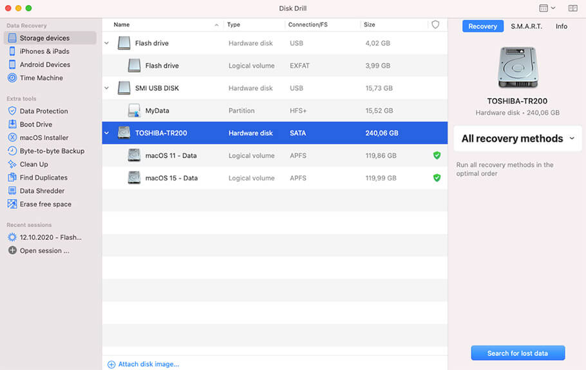Click 119,86 GB size value

(x=381, y=155)
